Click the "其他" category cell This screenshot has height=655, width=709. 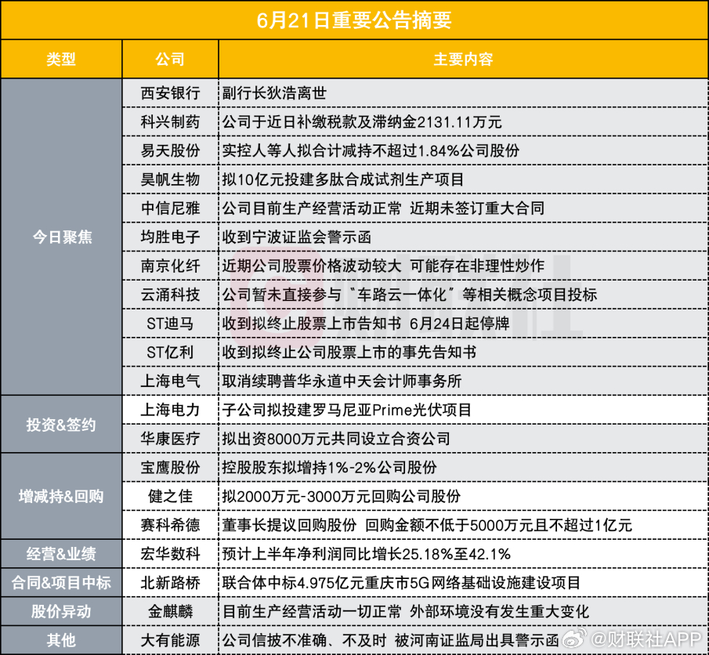(61, 640)
